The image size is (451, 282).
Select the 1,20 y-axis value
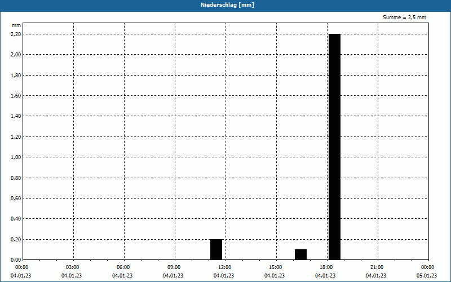tap(16, 137)
